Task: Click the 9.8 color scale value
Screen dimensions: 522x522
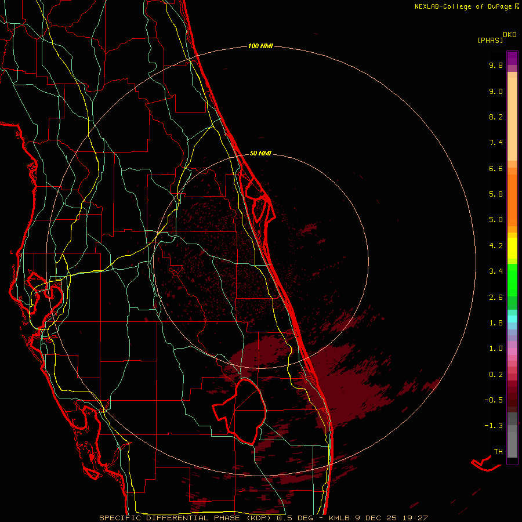Action: 496,66
